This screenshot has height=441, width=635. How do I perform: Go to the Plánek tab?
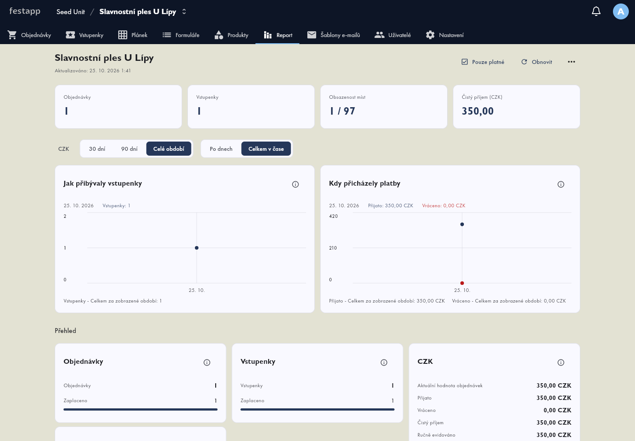pyautogui.click(x=133, y=35)
